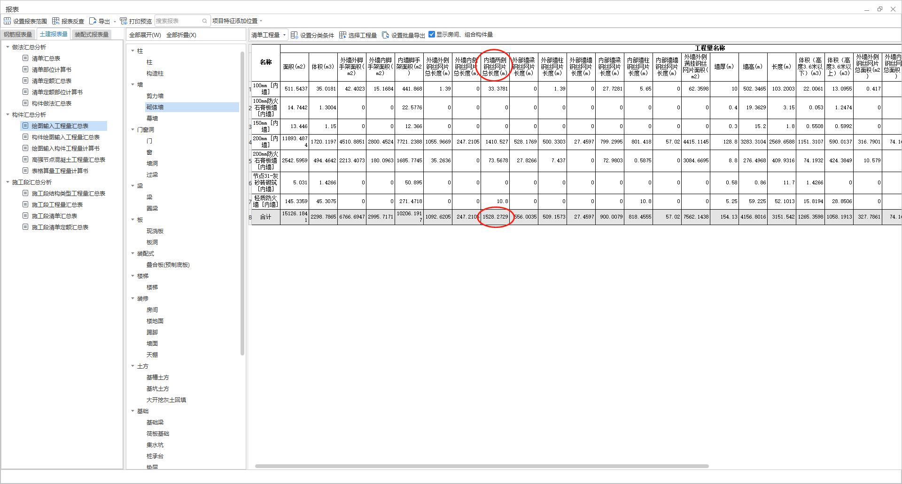
Task: Click the 合计 total row label
Action: pos(266,217)
